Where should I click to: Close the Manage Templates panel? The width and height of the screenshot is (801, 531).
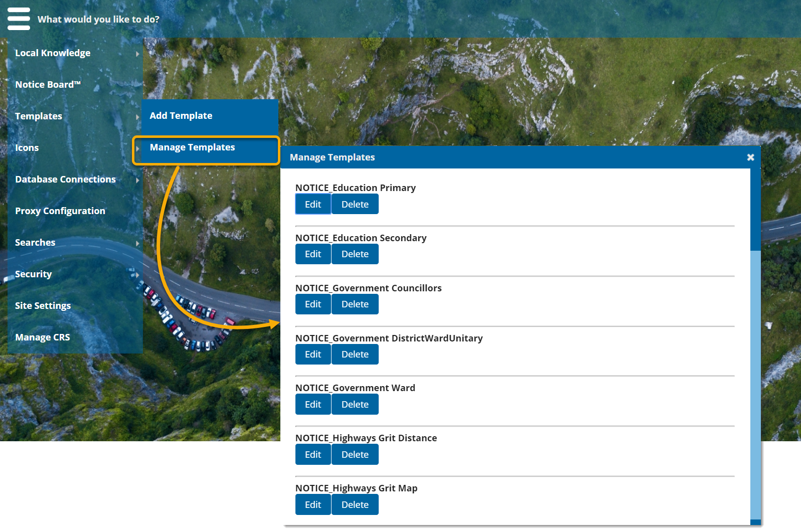750,157
